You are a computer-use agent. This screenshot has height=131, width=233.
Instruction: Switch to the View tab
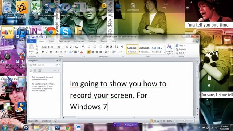click(x=114, y=41)
